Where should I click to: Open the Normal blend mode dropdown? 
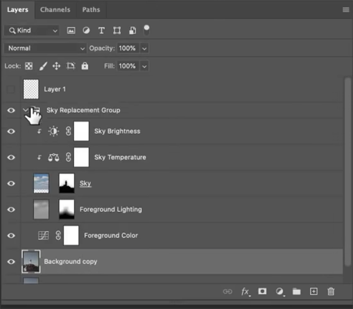pyautogui.click(x=45, y=48)
